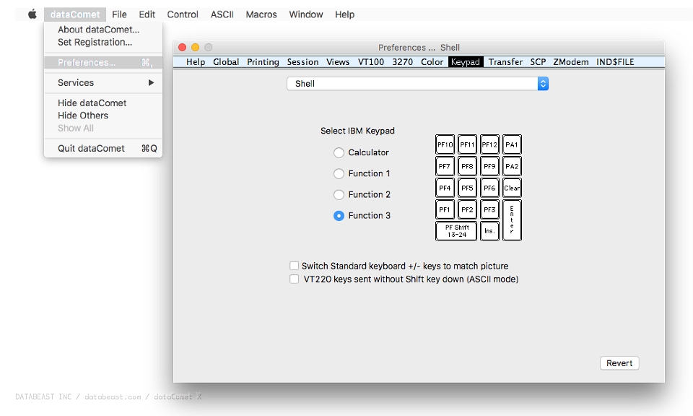Expand the Services submenu
This screenshot has height=416, width=693.
pyautogui.click(x=103, y=82)
